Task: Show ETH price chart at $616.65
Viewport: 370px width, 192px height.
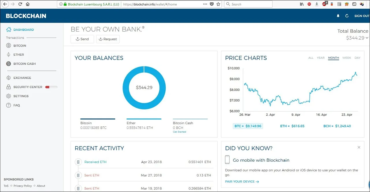Action: click(292, 126)
